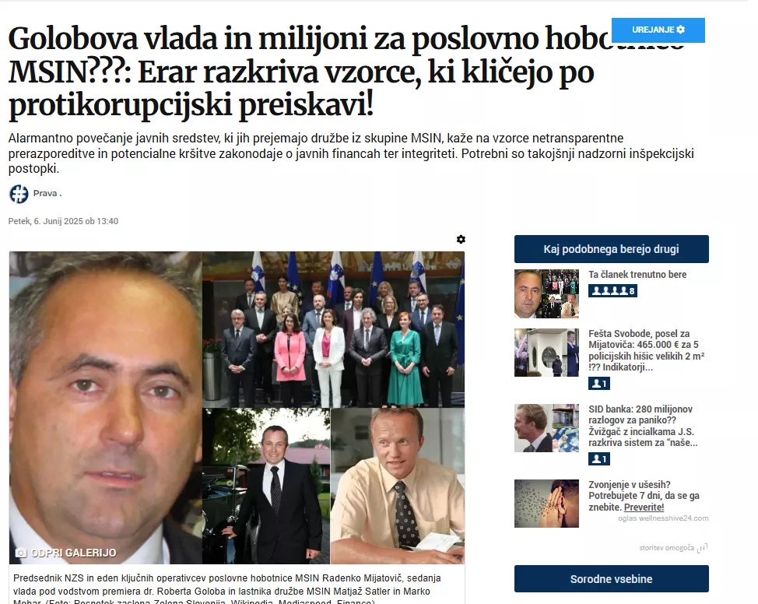Open the gear icon above the gallery image
The width and height of the screenshot is (758, 604).
click(461, 240)
